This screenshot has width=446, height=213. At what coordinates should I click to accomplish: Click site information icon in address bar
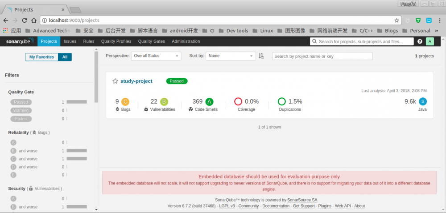coord(44,20)
